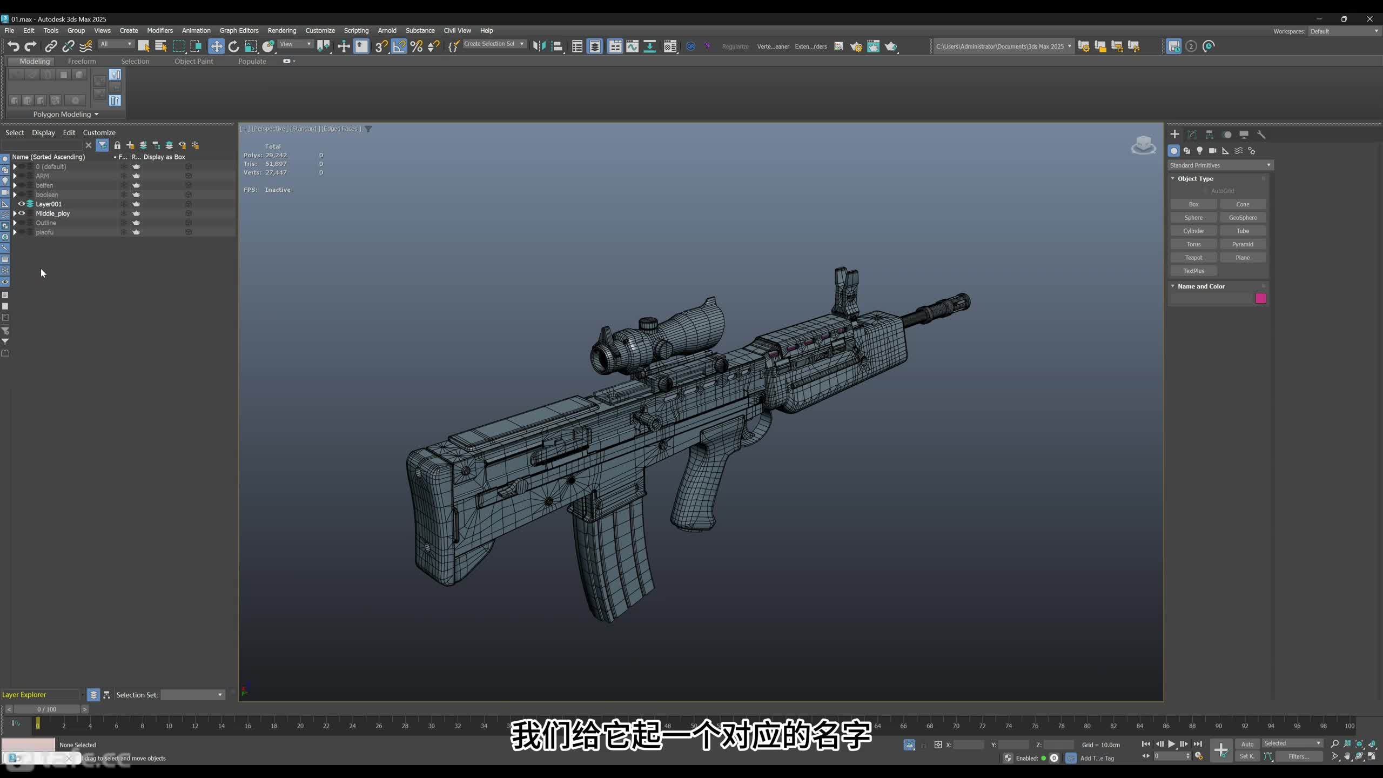The image size is (1383, 778).
Task: Click the pink object color swatch
Action: point(1261,298)
